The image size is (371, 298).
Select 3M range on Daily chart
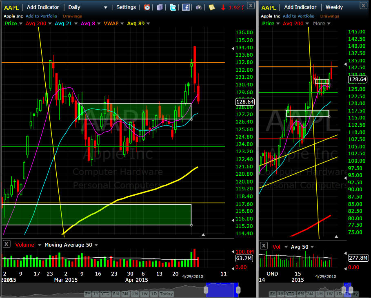coord(125,294)
